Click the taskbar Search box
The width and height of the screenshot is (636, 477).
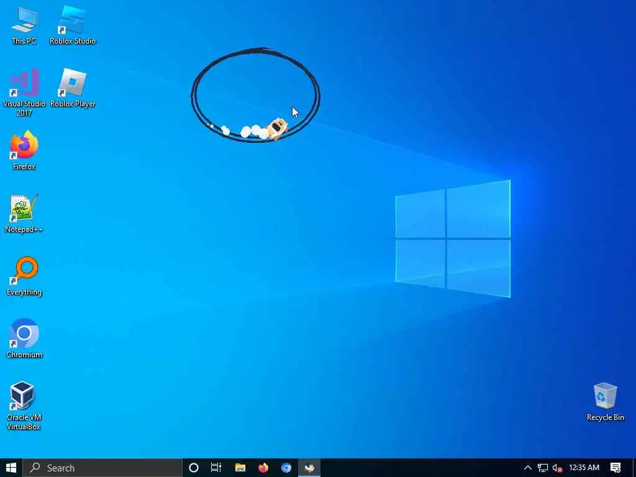102,468
